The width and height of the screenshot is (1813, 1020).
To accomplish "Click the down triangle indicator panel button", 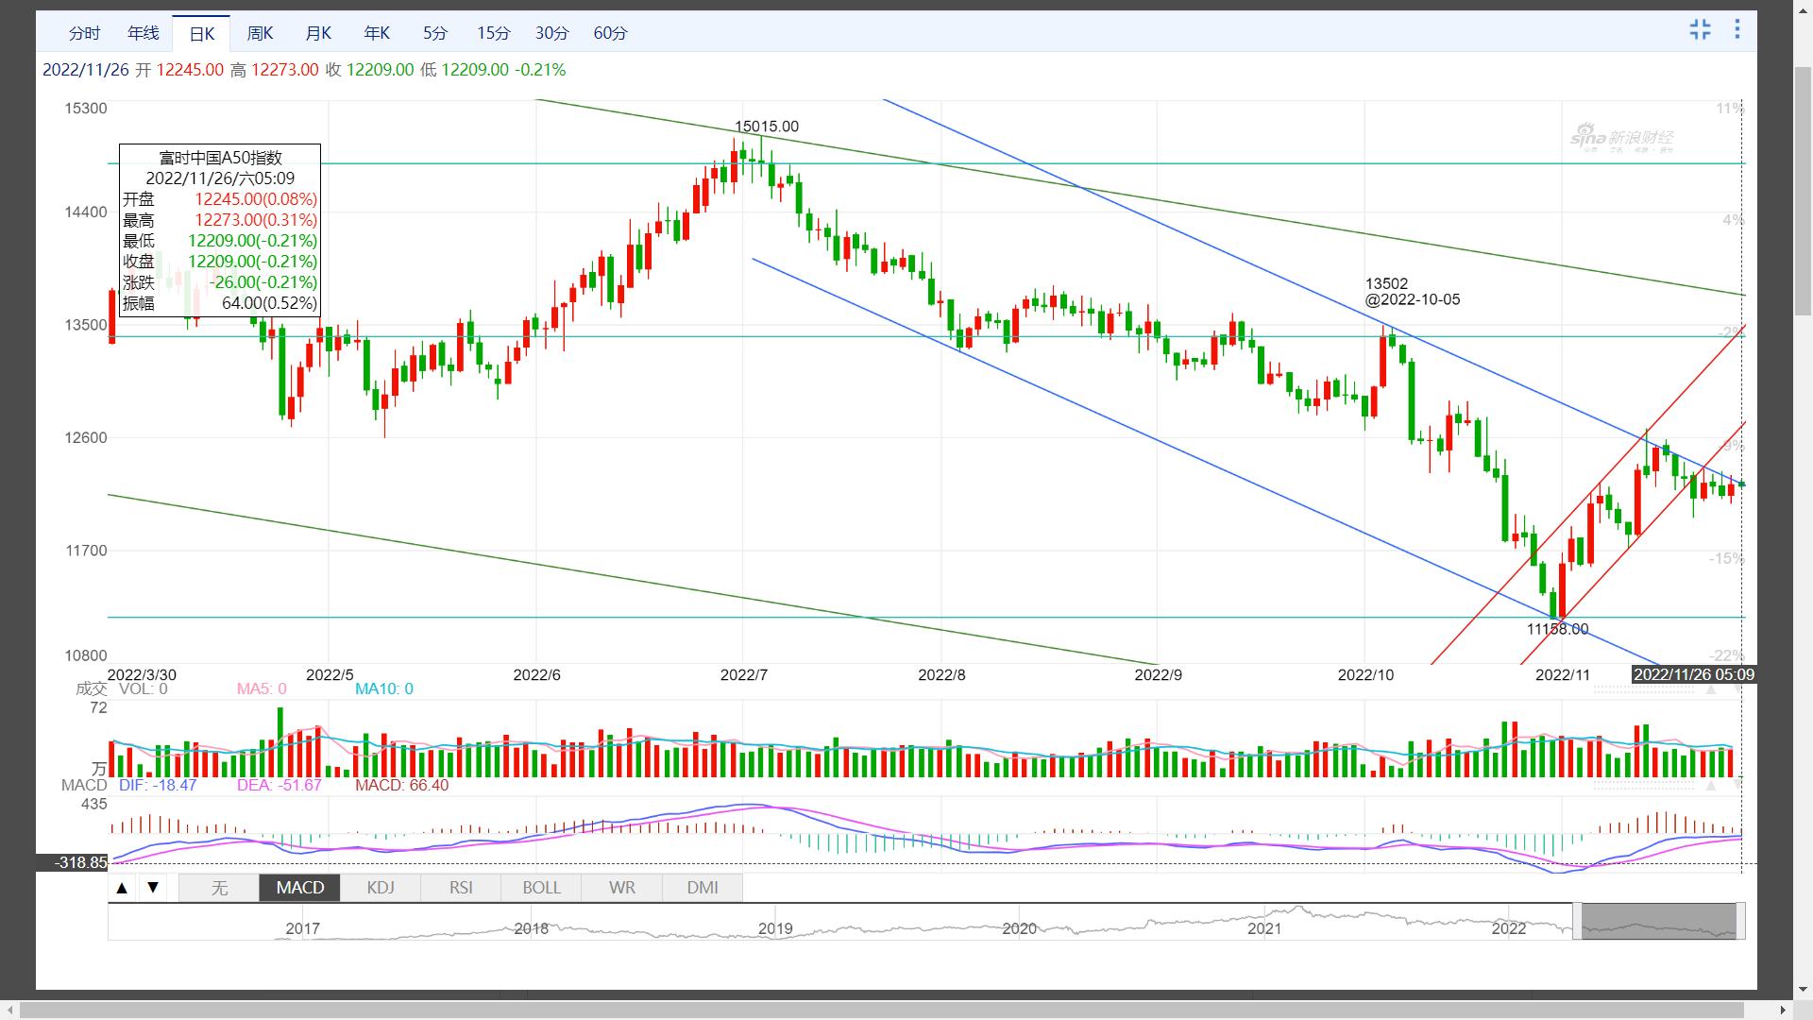I will [153, 888].
